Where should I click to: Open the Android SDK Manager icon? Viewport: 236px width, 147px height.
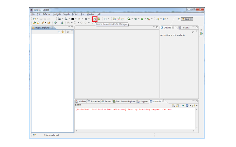click(95, 19)
